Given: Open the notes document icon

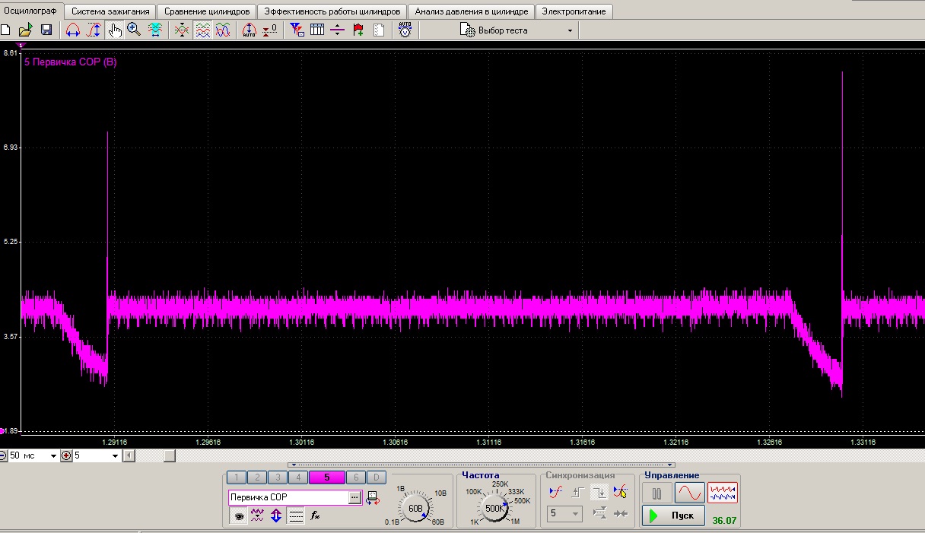Looking at the screenshot, I should (x=378, y=30).
